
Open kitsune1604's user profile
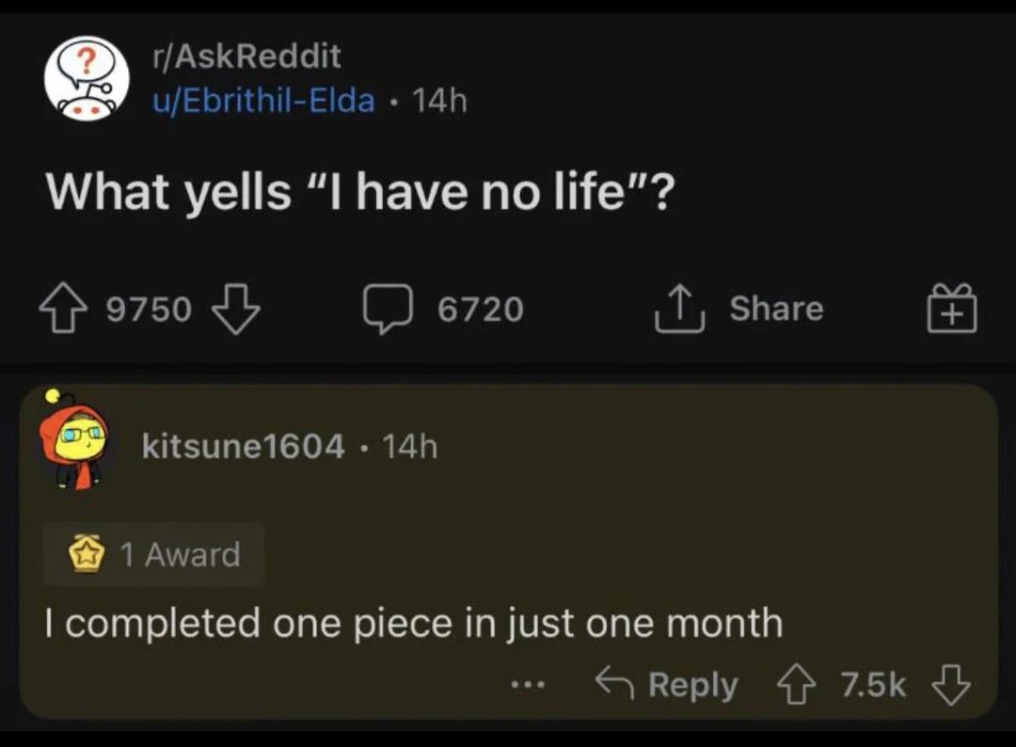coord(243,446)
